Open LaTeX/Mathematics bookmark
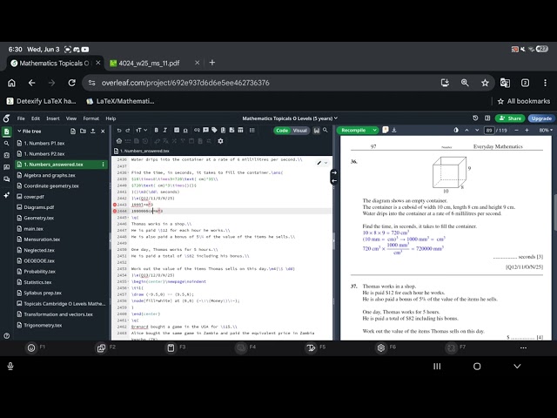Image resolution: width=557 pixels, height=418 pixels. tap(121, 101)
